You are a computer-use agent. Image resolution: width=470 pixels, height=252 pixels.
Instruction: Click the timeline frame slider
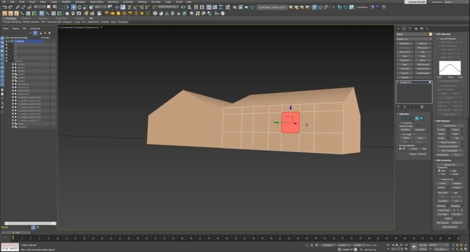click(16, 233)
